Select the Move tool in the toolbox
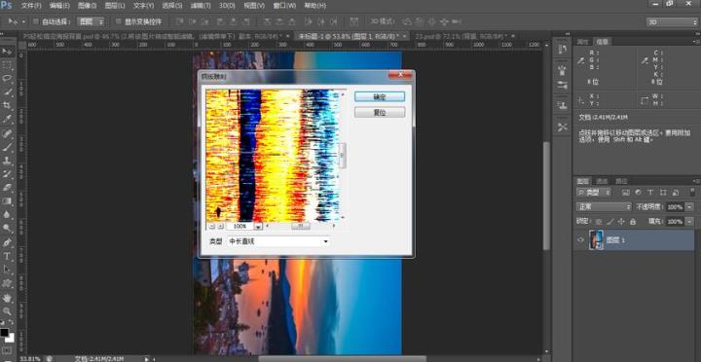This screenshot has height=362, width=701. (x=7, y=52)
